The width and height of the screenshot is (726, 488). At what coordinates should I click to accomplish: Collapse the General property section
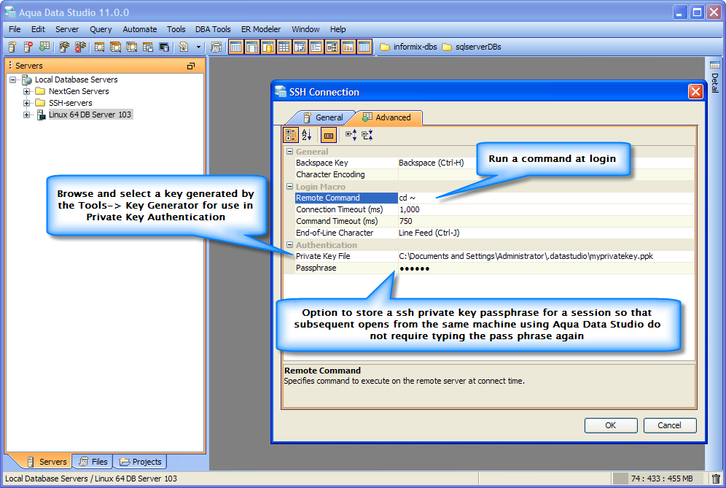[x=290, y=152]
